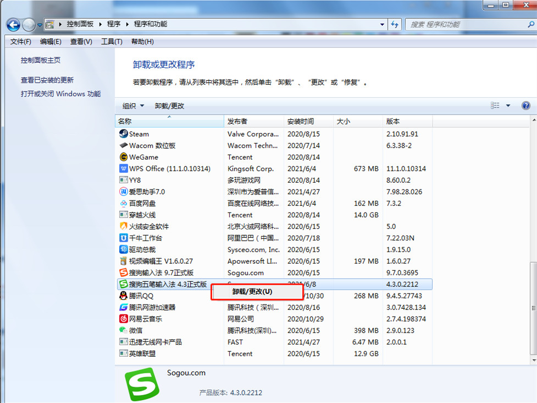Click the WPS Office icon
Screen dimensions: 537x403
[123, 169]
